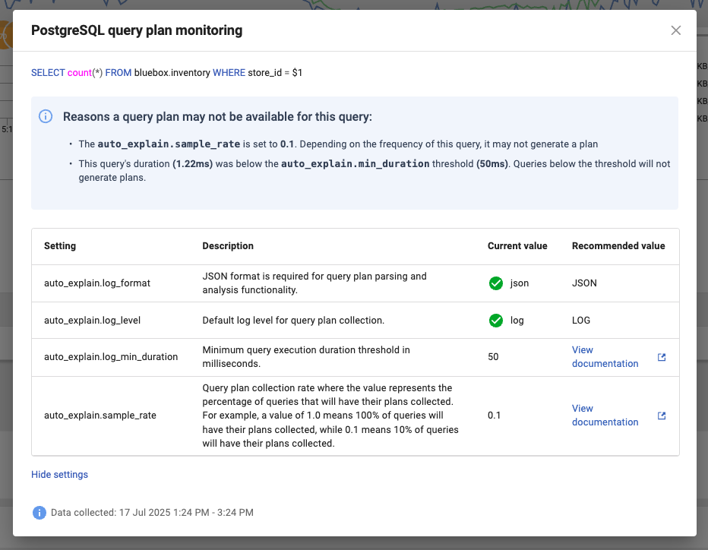Select the auto_explain.log_min_duration setting name
The image size is (708, 550).
[x=111, y=357]
